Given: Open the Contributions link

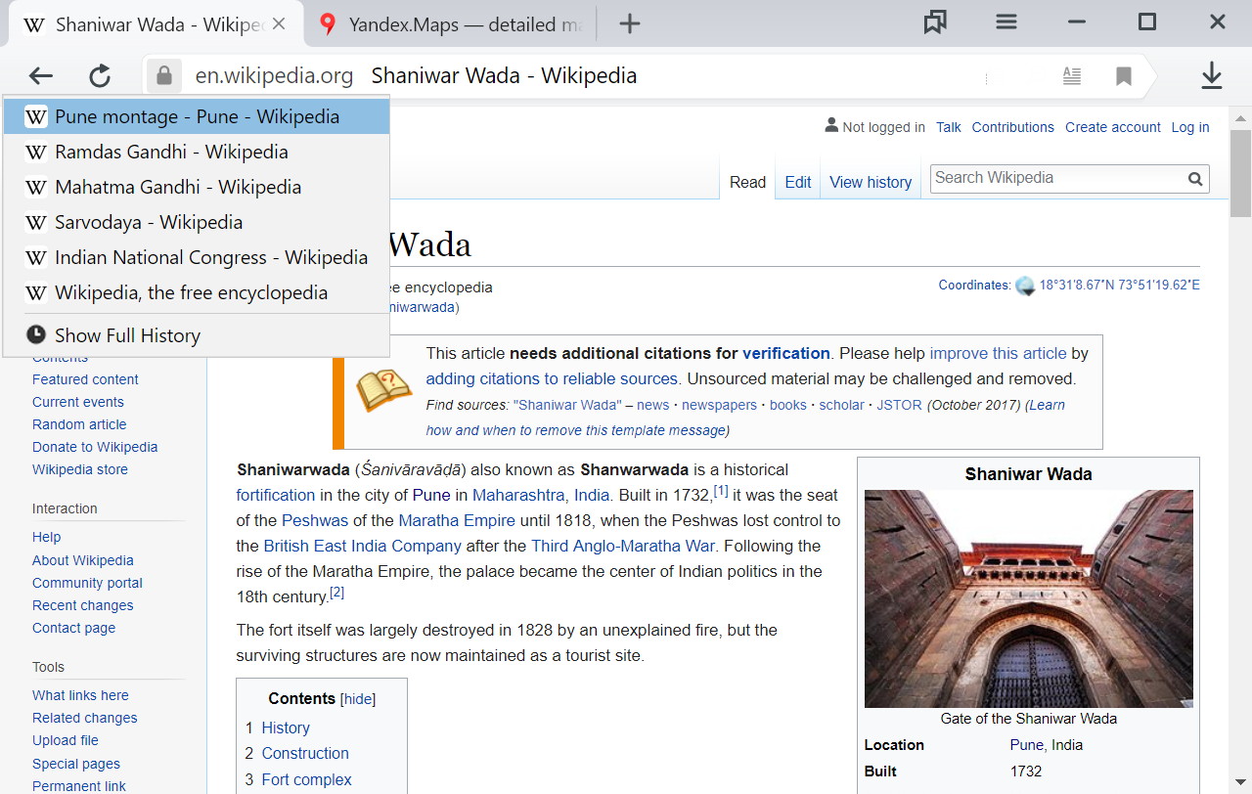Looking at the screenshot, I should (1013, 127).
